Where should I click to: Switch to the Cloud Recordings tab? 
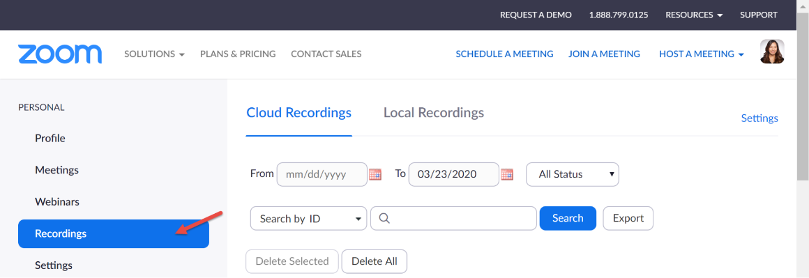(298, 112)
